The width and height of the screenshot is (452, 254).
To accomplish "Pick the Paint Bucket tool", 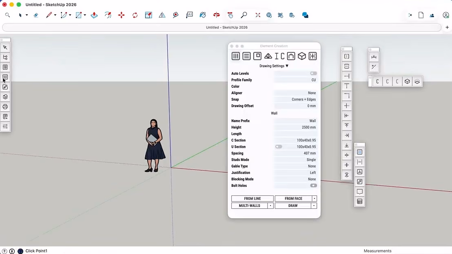I will (x=203, y=15).
